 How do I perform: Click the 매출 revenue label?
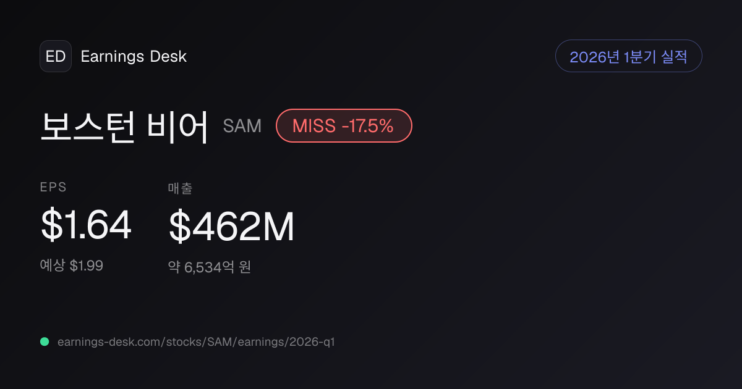(180, 188)
